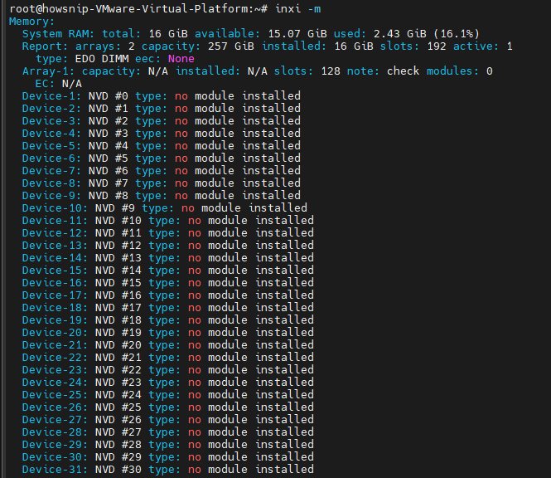Screen dimensions: 551x478
Task: Click the 'Device-19:' label
Action: [56, 320]
